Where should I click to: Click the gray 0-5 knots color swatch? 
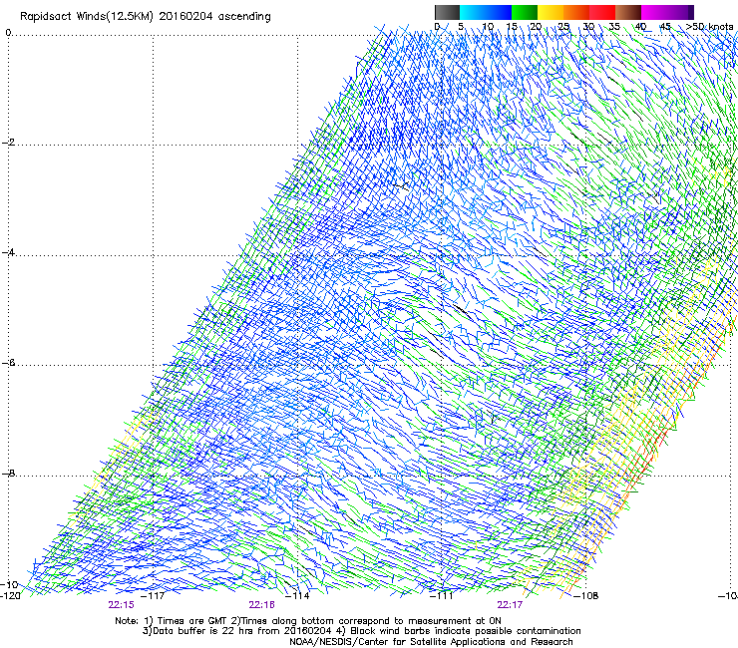447,12
